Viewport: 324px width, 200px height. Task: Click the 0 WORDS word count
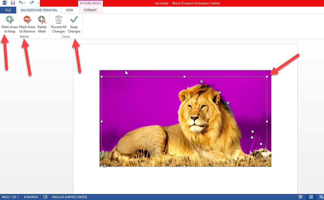pyautogui.click(x=31, y=197)
